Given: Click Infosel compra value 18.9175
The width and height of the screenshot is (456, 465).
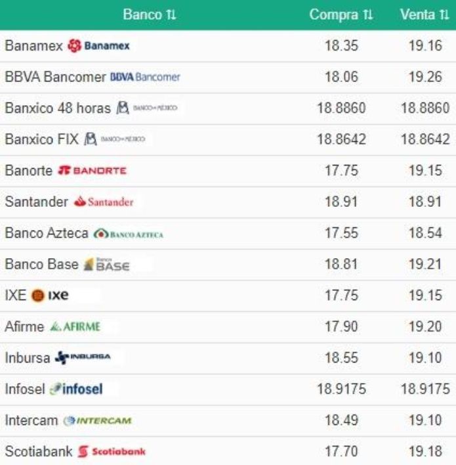Looking at the screenshot, I should coord(341,389).
